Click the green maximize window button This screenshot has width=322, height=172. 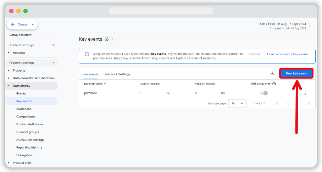[26, 11]
